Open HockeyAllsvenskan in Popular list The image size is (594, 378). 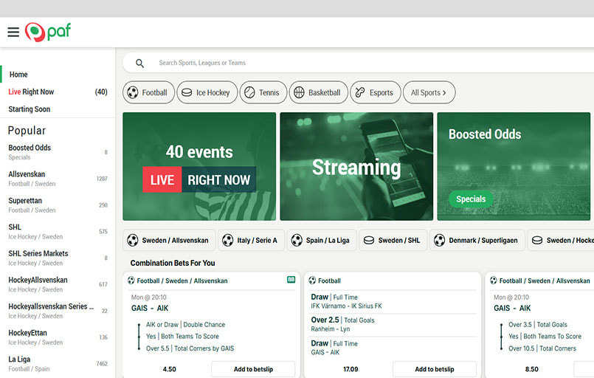[x=58, y=284]
